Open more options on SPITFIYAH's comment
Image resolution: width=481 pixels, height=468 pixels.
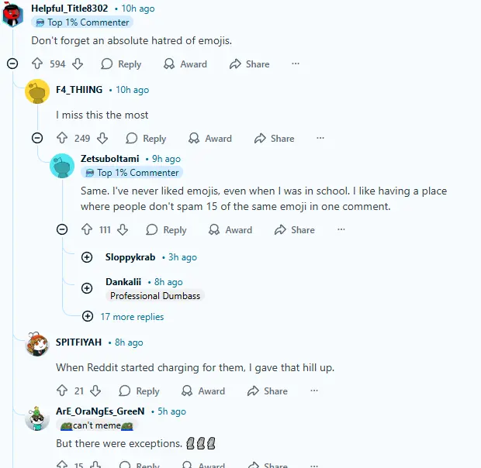click(313, 391)
